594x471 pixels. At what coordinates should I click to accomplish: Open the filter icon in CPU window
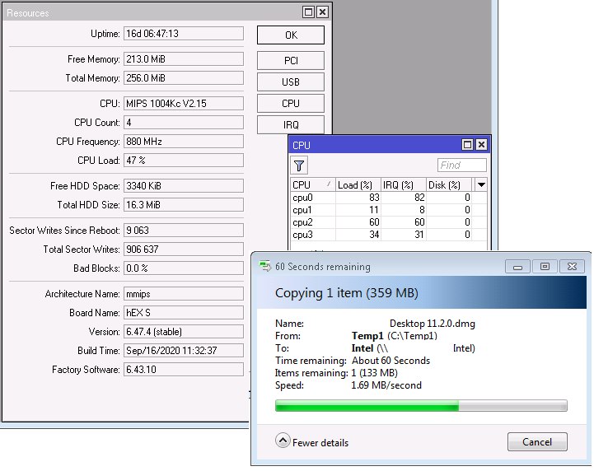pos(299,166)
